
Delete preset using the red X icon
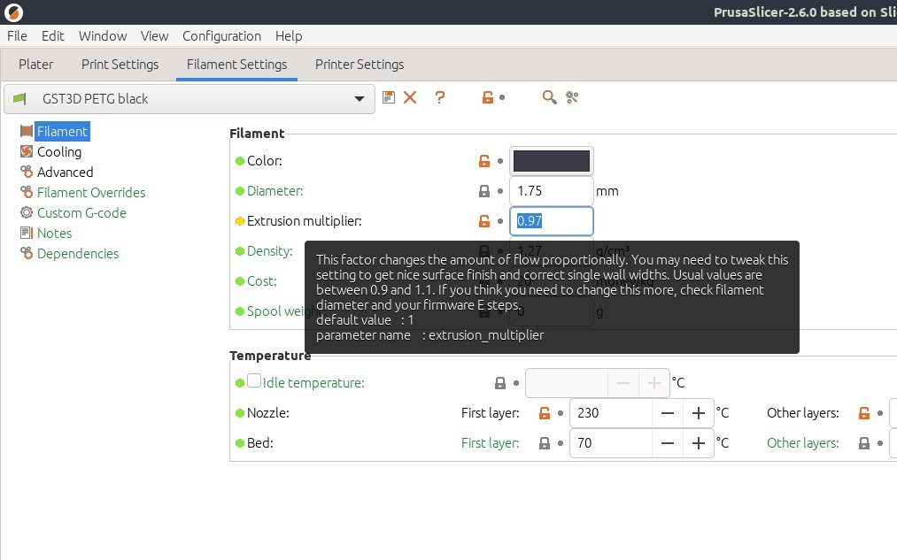pyautogui.click(x=410, y=97)
